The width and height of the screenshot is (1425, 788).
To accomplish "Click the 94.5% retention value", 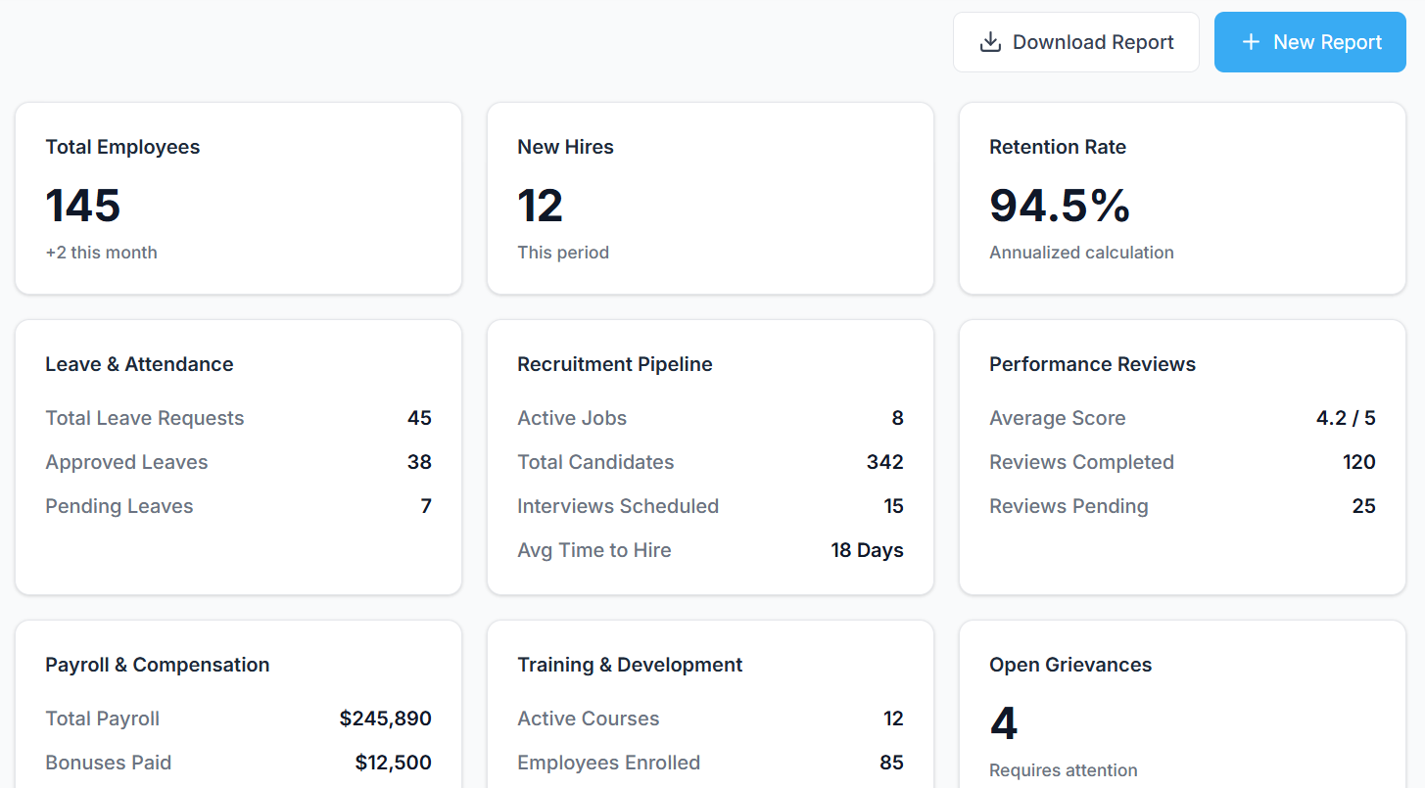I will pos(1060,206).
